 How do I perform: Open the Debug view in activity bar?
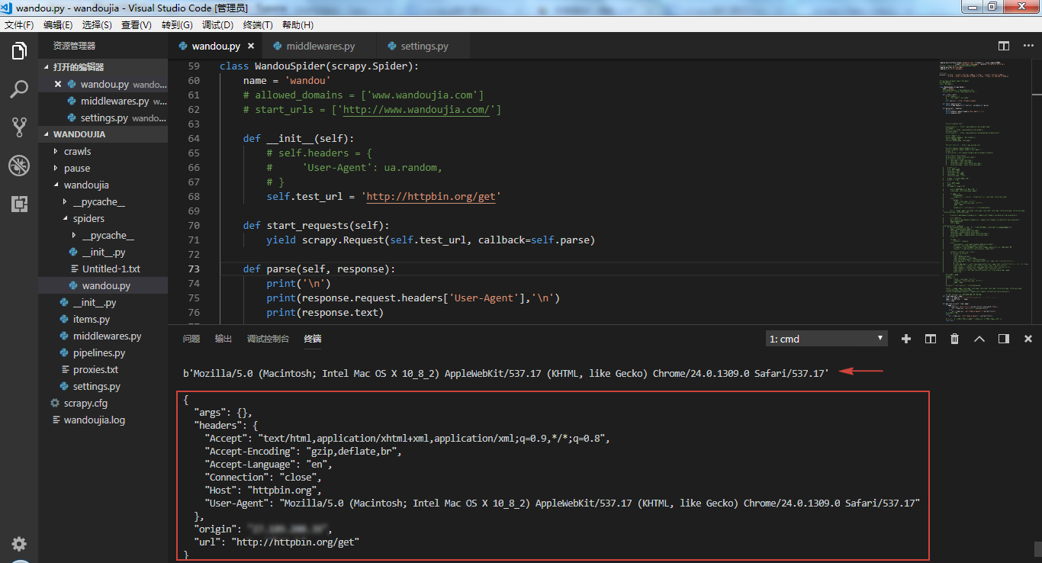coord(19,166)
